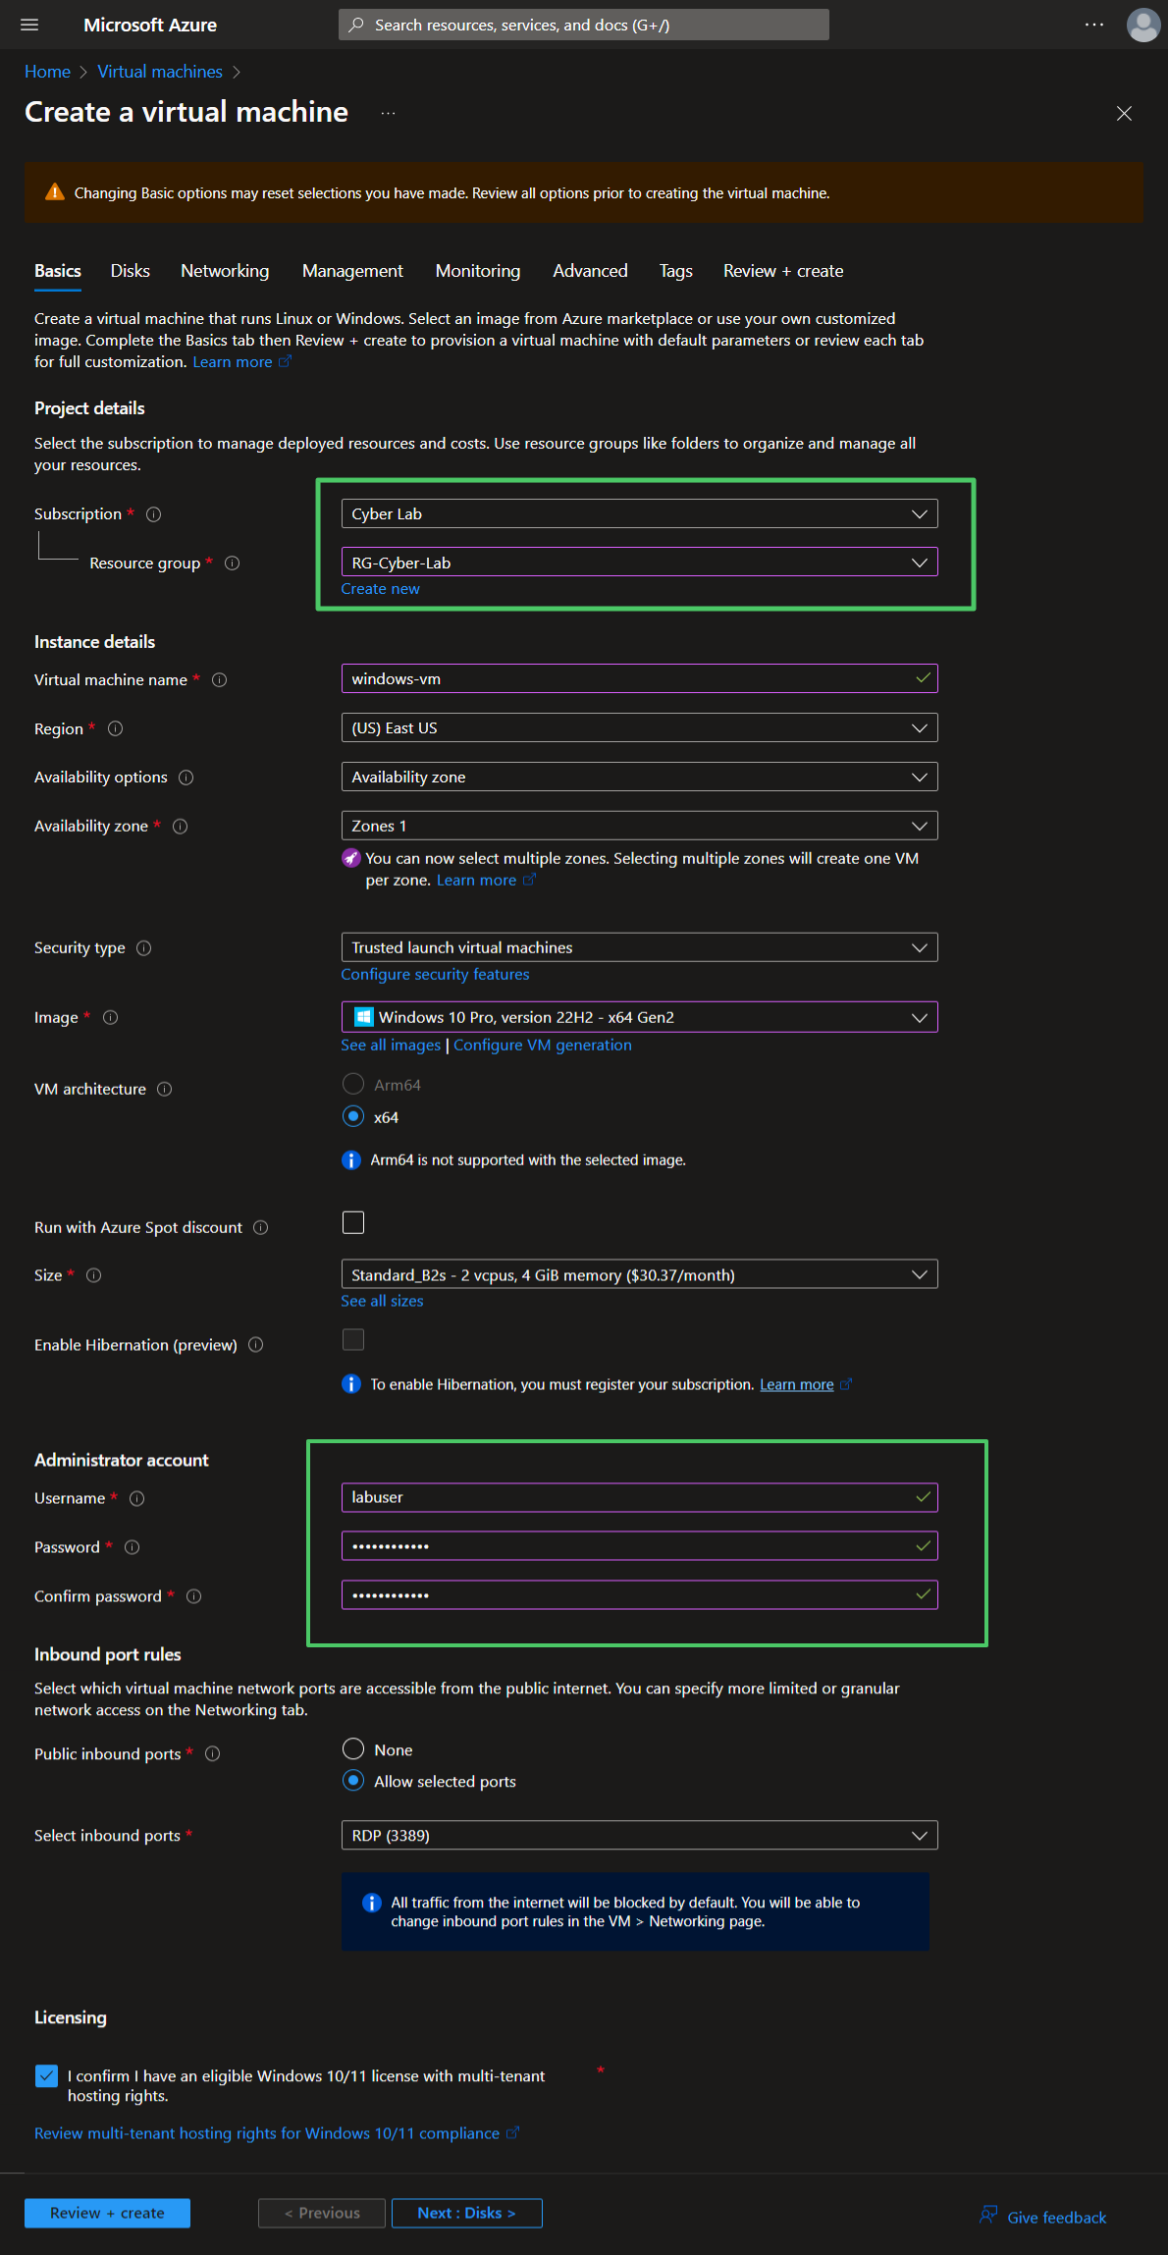Open the Configure VM generation link

(543, 1046)
